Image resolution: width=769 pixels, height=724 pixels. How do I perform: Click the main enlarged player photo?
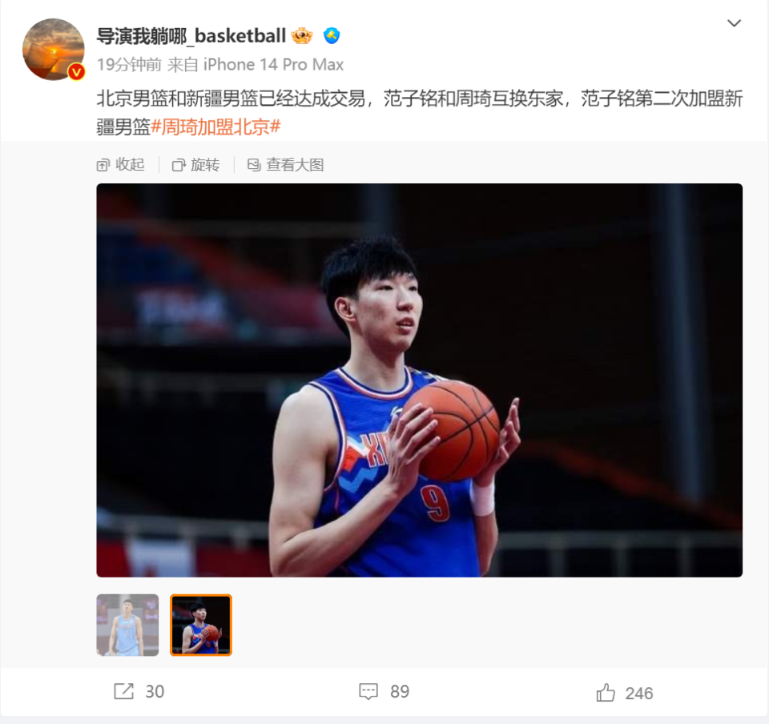click(x=419, y=380)
